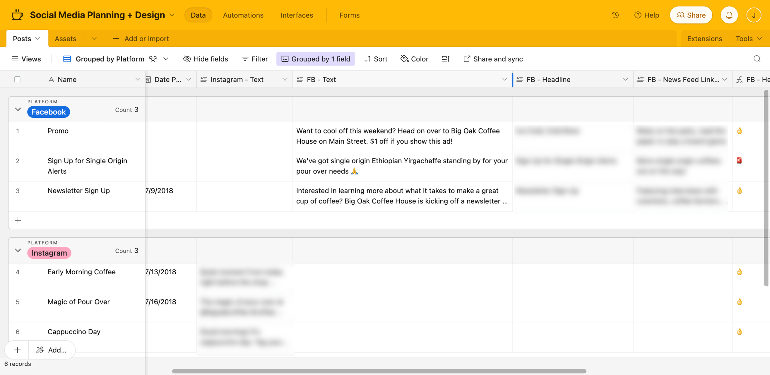Toggle the Views sidebar
The height and width of the screenshot is (375, 770).
click(26, 59)
